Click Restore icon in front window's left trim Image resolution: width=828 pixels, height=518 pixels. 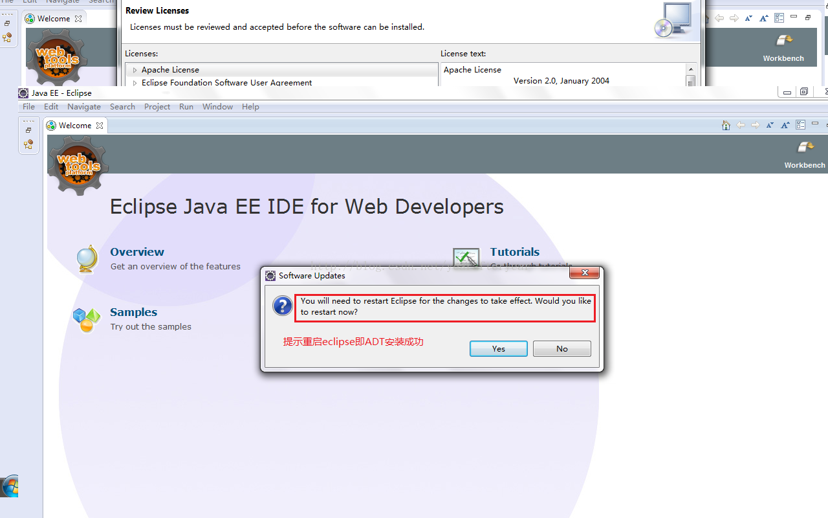coord(28,130)
